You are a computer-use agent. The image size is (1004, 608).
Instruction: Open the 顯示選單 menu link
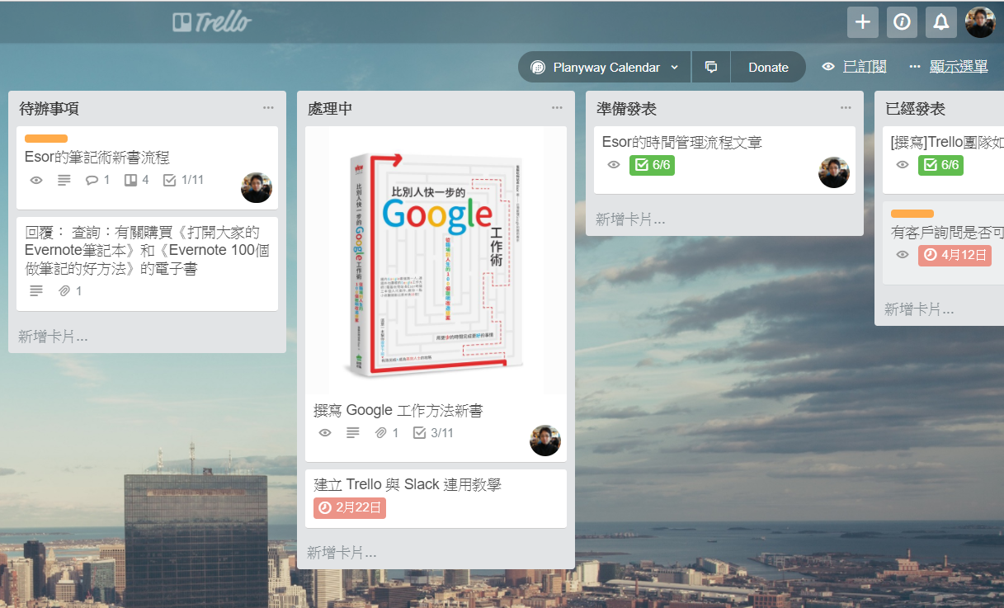[959, 67]
